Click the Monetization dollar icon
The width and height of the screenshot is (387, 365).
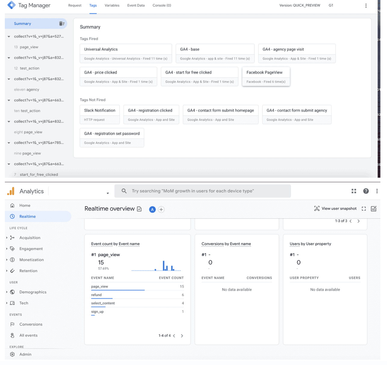coord(12,260)
